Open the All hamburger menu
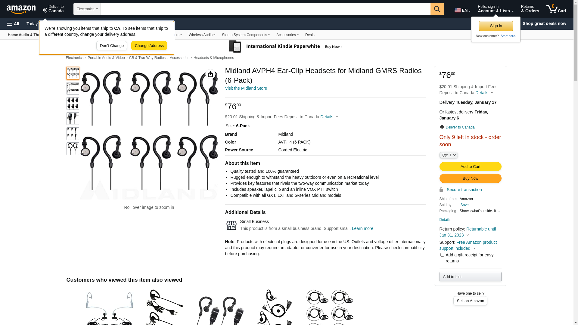 [13, 24]
